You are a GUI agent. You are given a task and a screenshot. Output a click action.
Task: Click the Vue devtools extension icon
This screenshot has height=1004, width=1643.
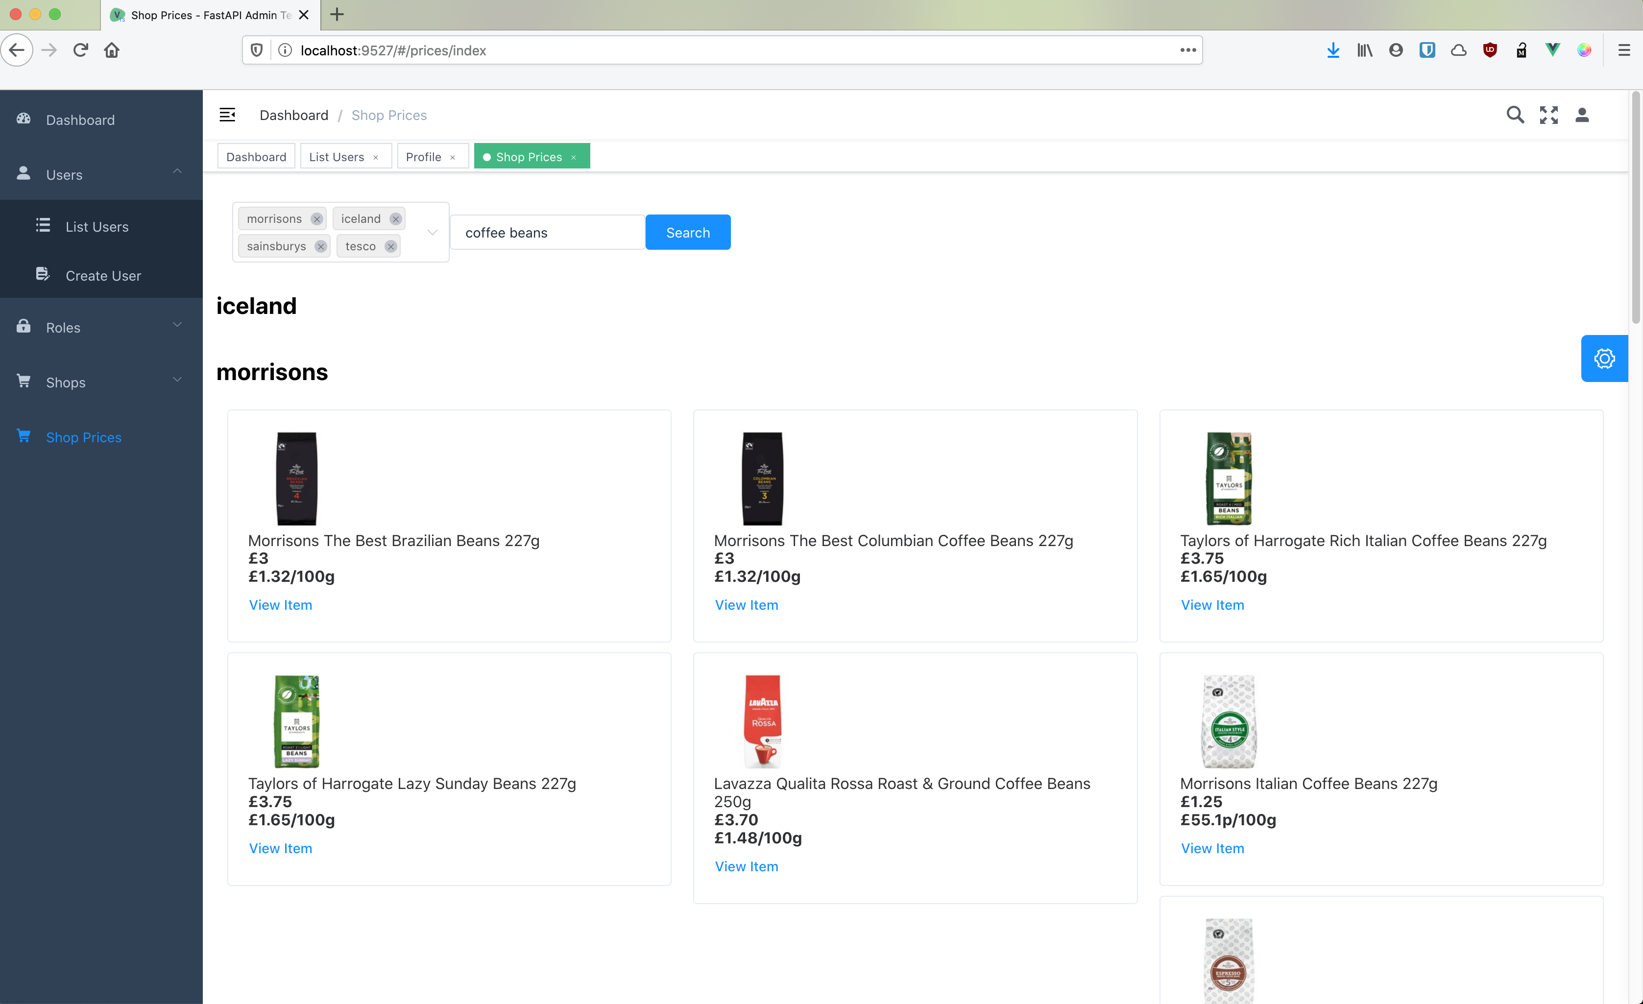pyautogui.click(x=1552, y=50)
